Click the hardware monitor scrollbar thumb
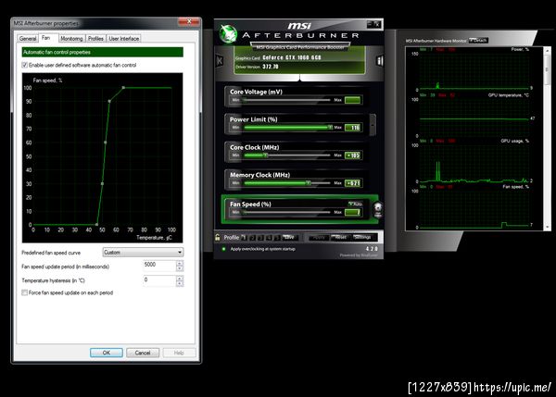 click(548, 69)
